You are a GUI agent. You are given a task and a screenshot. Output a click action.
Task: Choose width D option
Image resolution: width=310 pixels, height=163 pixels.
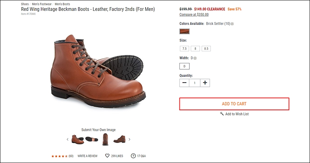185,66
